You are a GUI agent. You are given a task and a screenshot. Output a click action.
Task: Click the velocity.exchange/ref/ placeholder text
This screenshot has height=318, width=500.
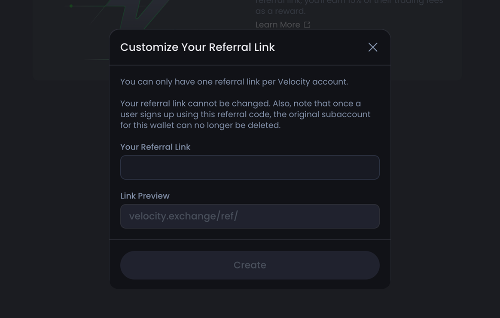183,216
